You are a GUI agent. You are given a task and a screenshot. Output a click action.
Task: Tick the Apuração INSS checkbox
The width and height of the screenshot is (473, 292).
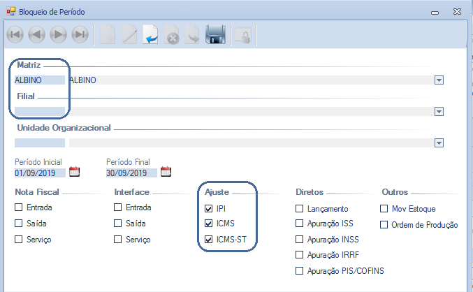[299, 239]
